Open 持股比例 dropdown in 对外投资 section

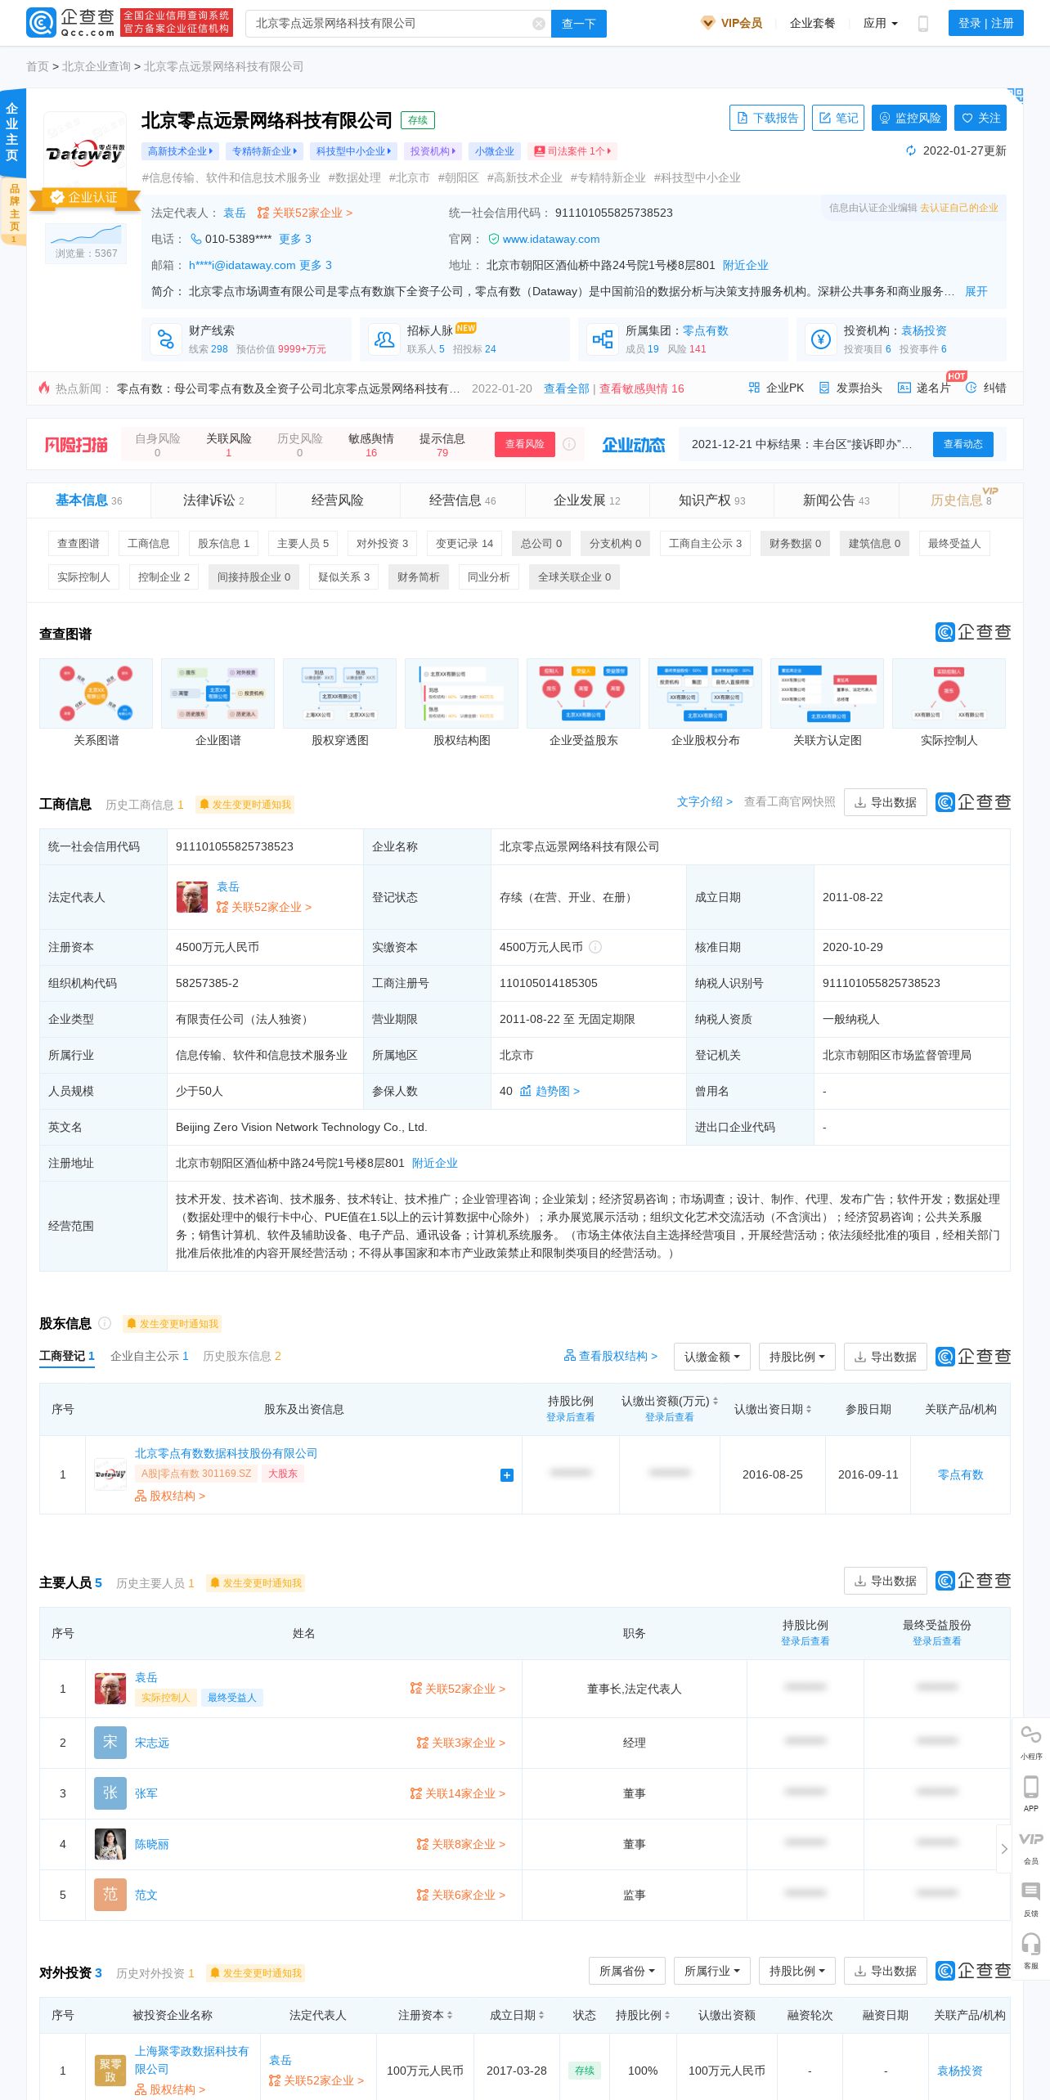coord(797,1971)
